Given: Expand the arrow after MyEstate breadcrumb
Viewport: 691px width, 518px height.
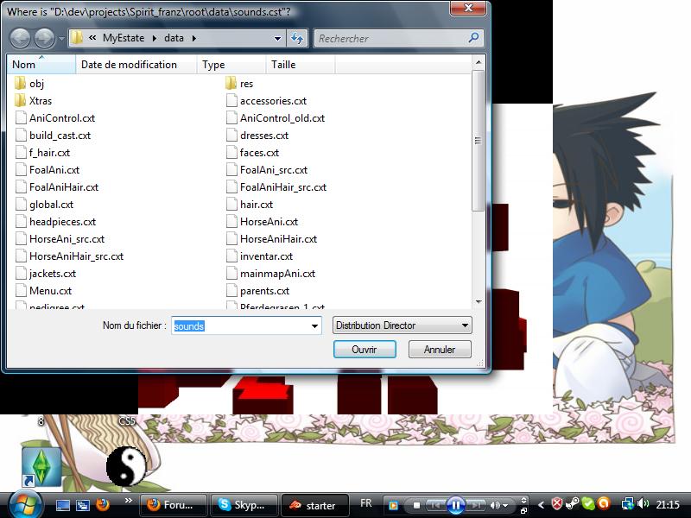Looking at the screenshot, I should click(155, 38).
